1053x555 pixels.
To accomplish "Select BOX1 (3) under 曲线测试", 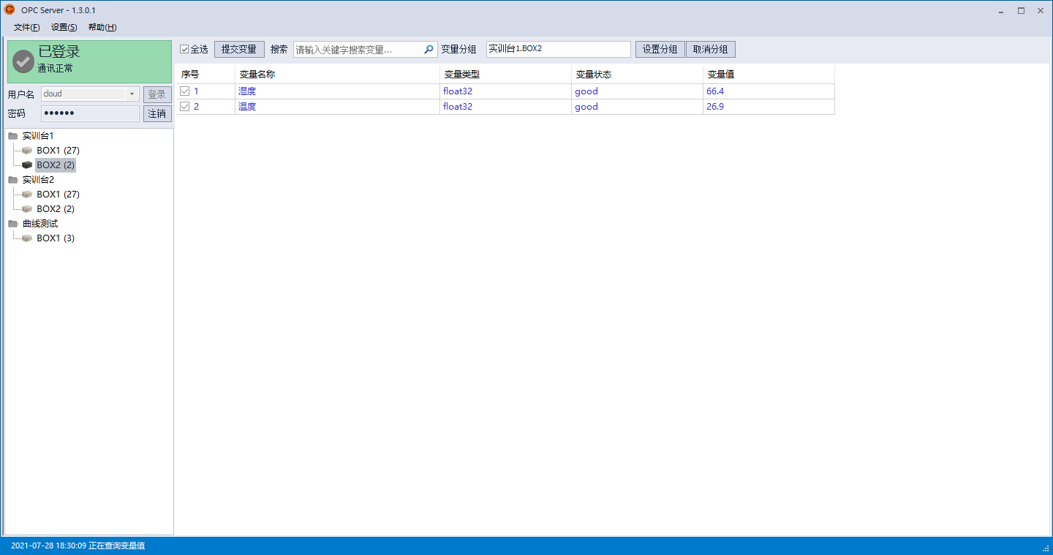I will pos(56,238).
